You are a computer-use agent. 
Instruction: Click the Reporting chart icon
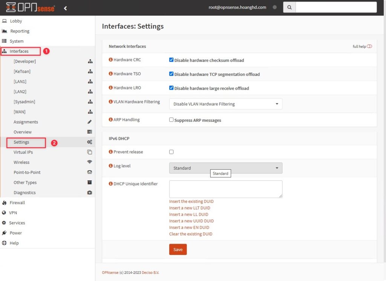pos(5,31)
